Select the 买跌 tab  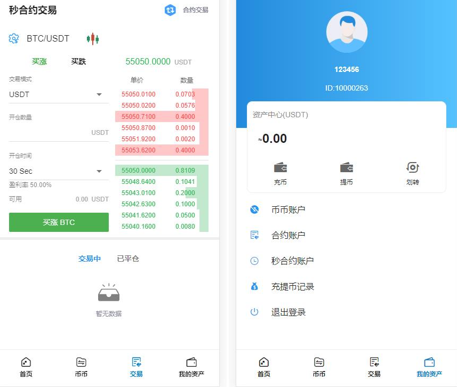point(78,61)
